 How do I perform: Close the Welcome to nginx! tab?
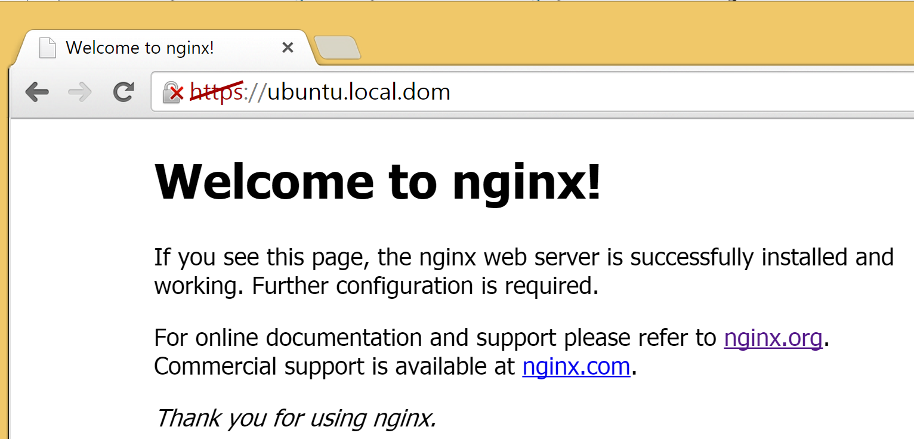(x=288, y=47)
